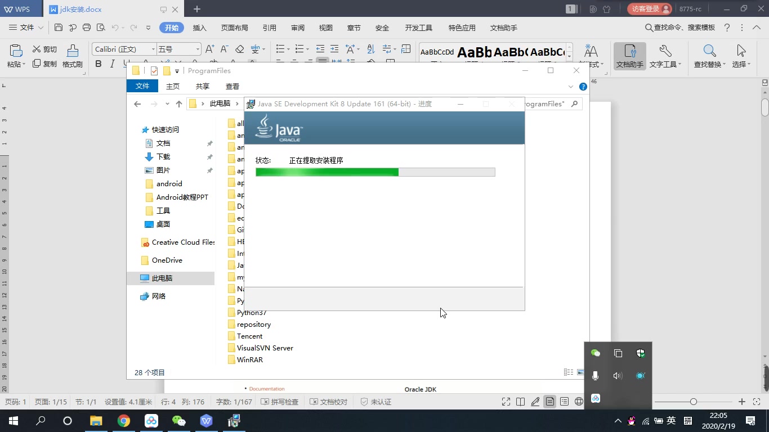This screenshot has height=432, width=769.
Task: Open the font name Calibri dropdown
Action: tap(153, 49)
